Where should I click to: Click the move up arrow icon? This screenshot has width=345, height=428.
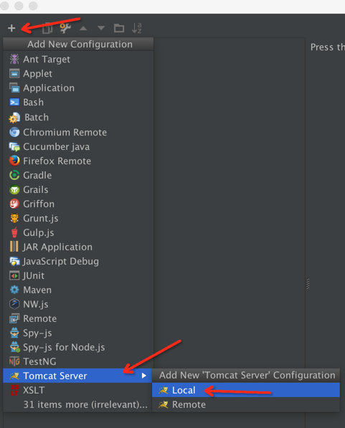[x=83, y=28]
